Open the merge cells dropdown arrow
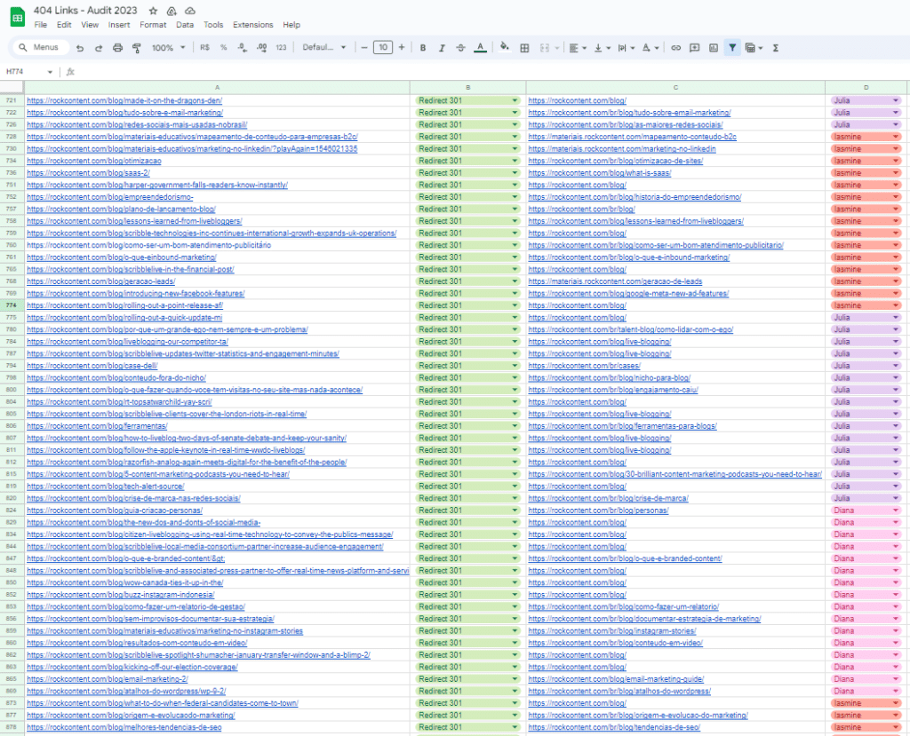 [x=557, y=48]
